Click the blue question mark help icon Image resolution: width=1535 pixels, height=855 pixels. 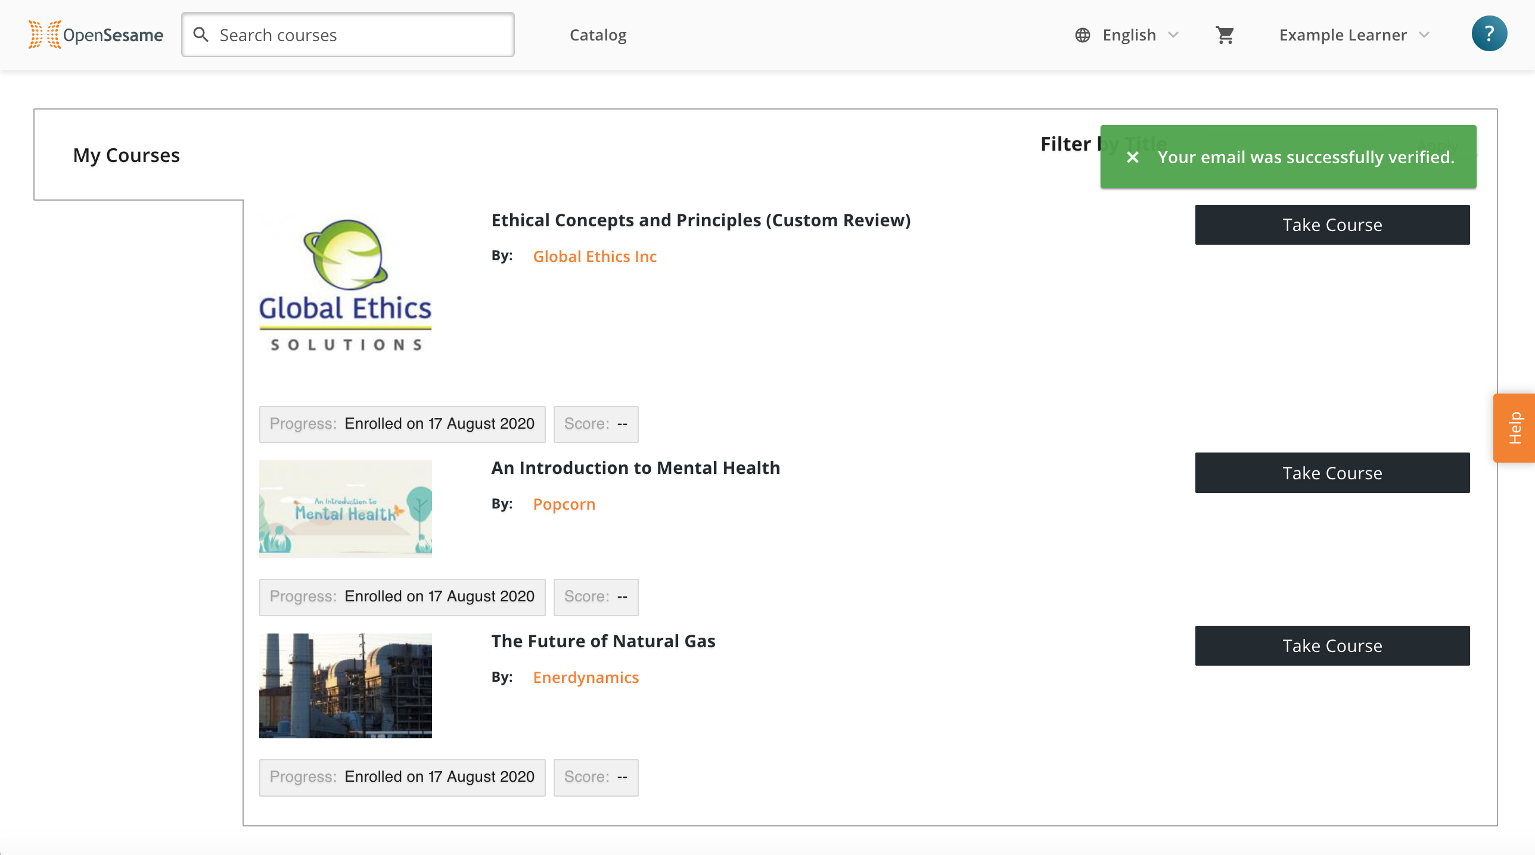tap(1489, 34)
